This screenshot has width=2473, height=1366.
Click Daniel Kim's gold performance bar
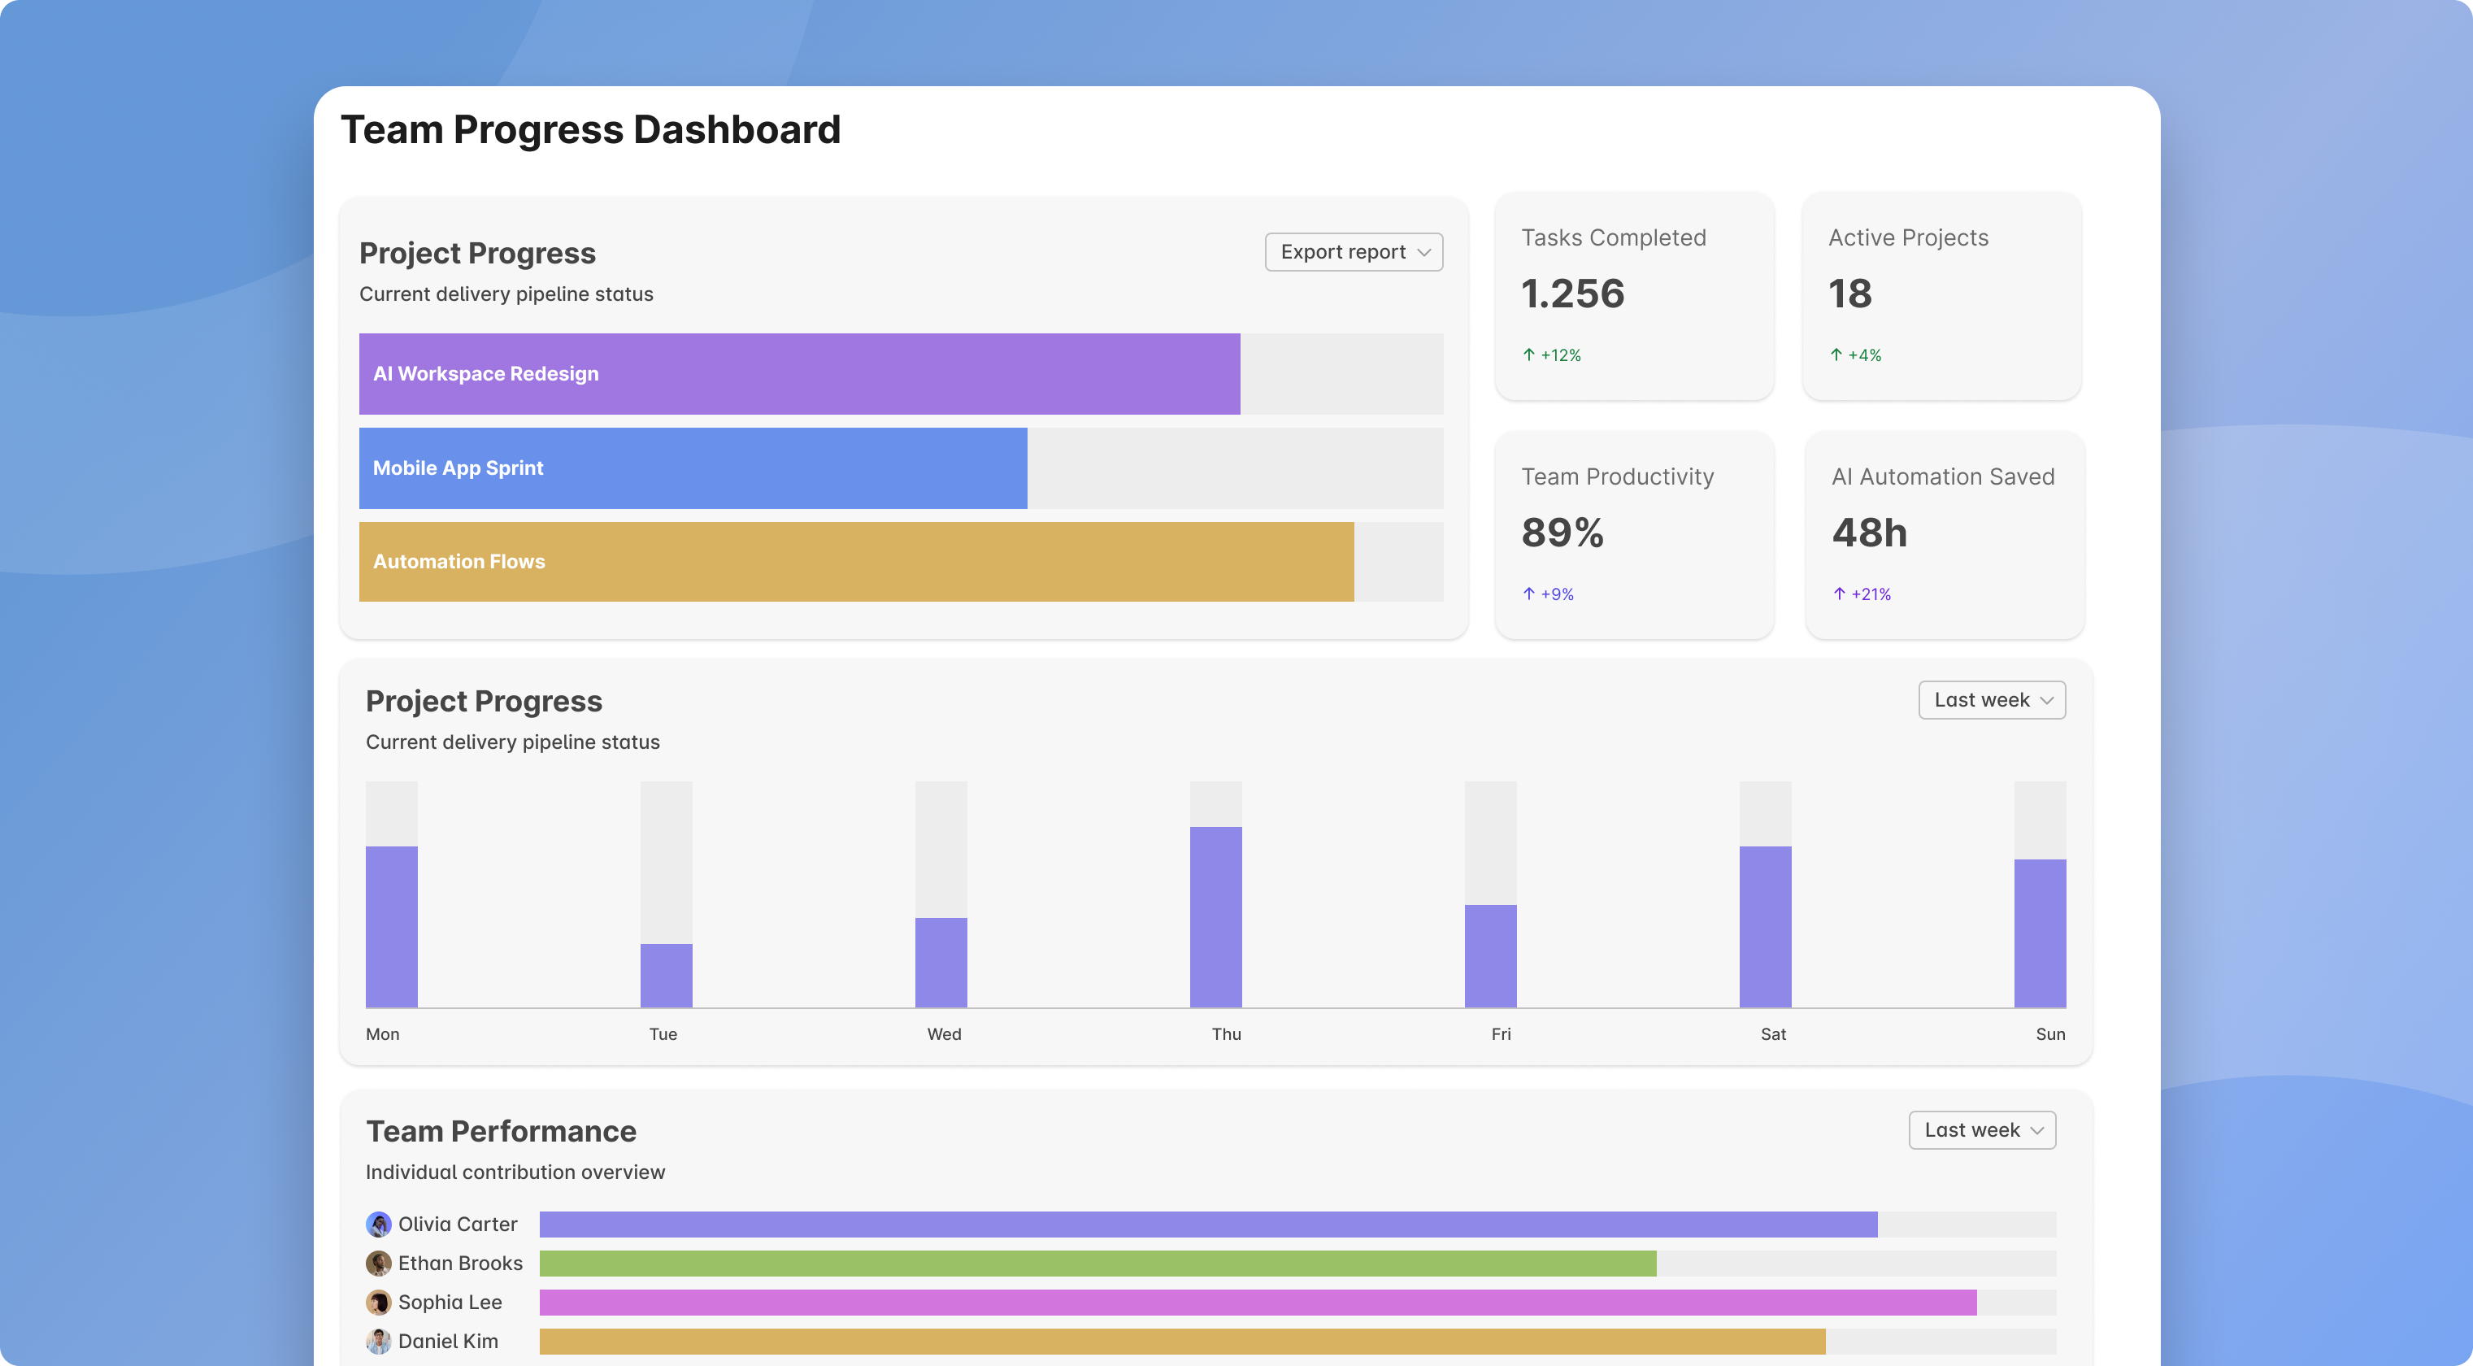coord(1182,1341)
